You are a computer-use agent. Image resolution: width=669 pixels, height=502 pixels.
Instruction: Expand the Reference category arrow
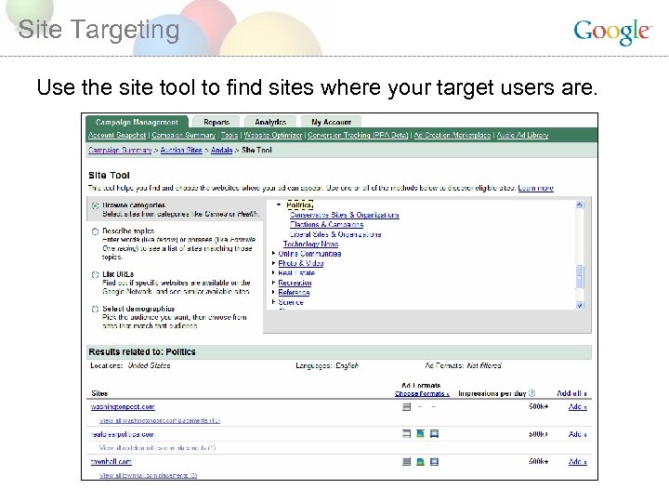pyautogui.click(x=273, y=292)
